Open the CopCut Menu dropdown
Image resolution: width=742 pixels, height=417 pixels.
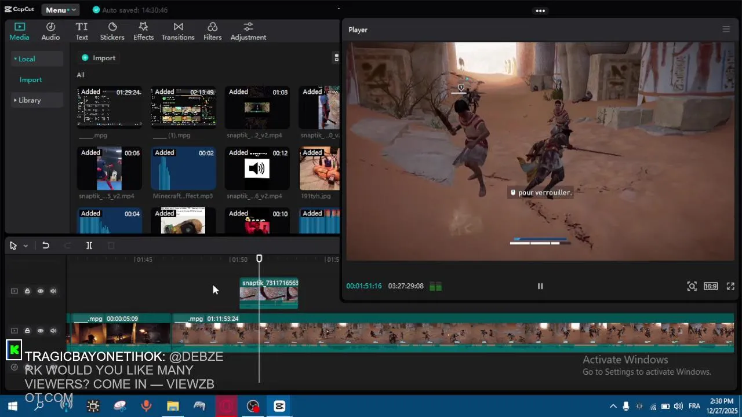click(x=61, y=10)
